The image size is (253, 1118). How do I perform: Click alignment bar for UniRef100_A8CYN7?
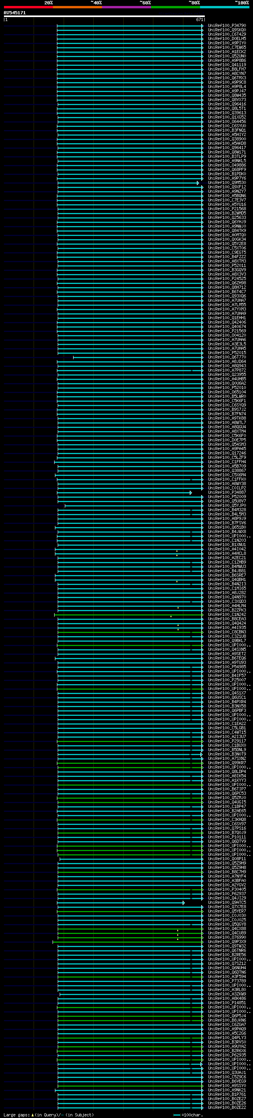(x=130, y=74)
